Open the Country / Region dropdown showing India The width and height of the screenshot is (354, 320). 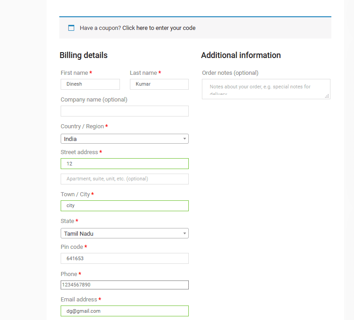pyautogui.click(x=124, y=139)
